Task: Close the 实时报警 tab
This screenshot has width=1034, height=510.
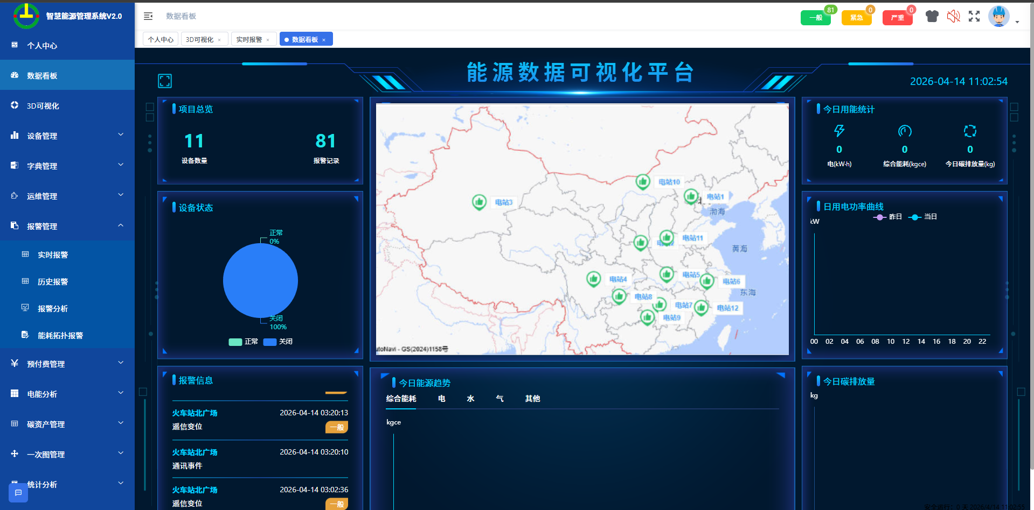Action: point(268,40)
